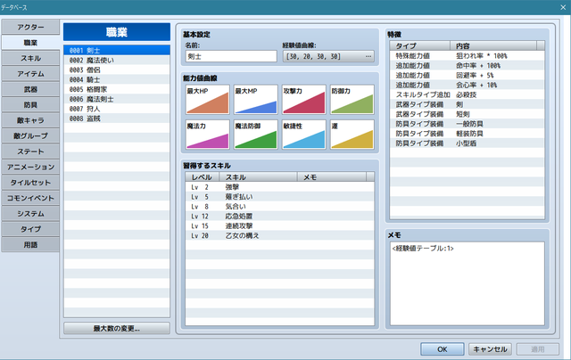Switch to the アクター tab
The width and height of the screenshot is (571, 360).
30,28
